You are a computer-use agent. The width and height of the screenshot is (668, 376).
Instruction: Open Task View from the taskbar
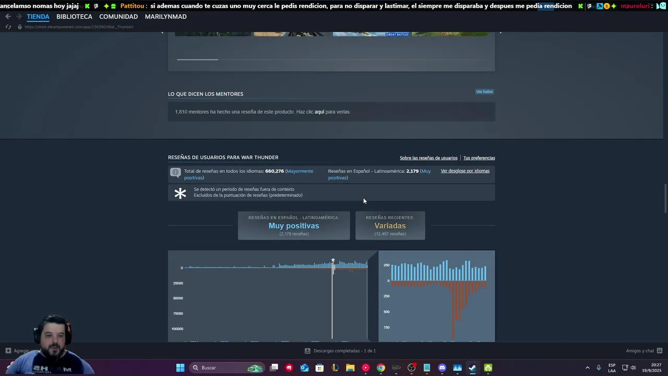(x=274, y=368)
